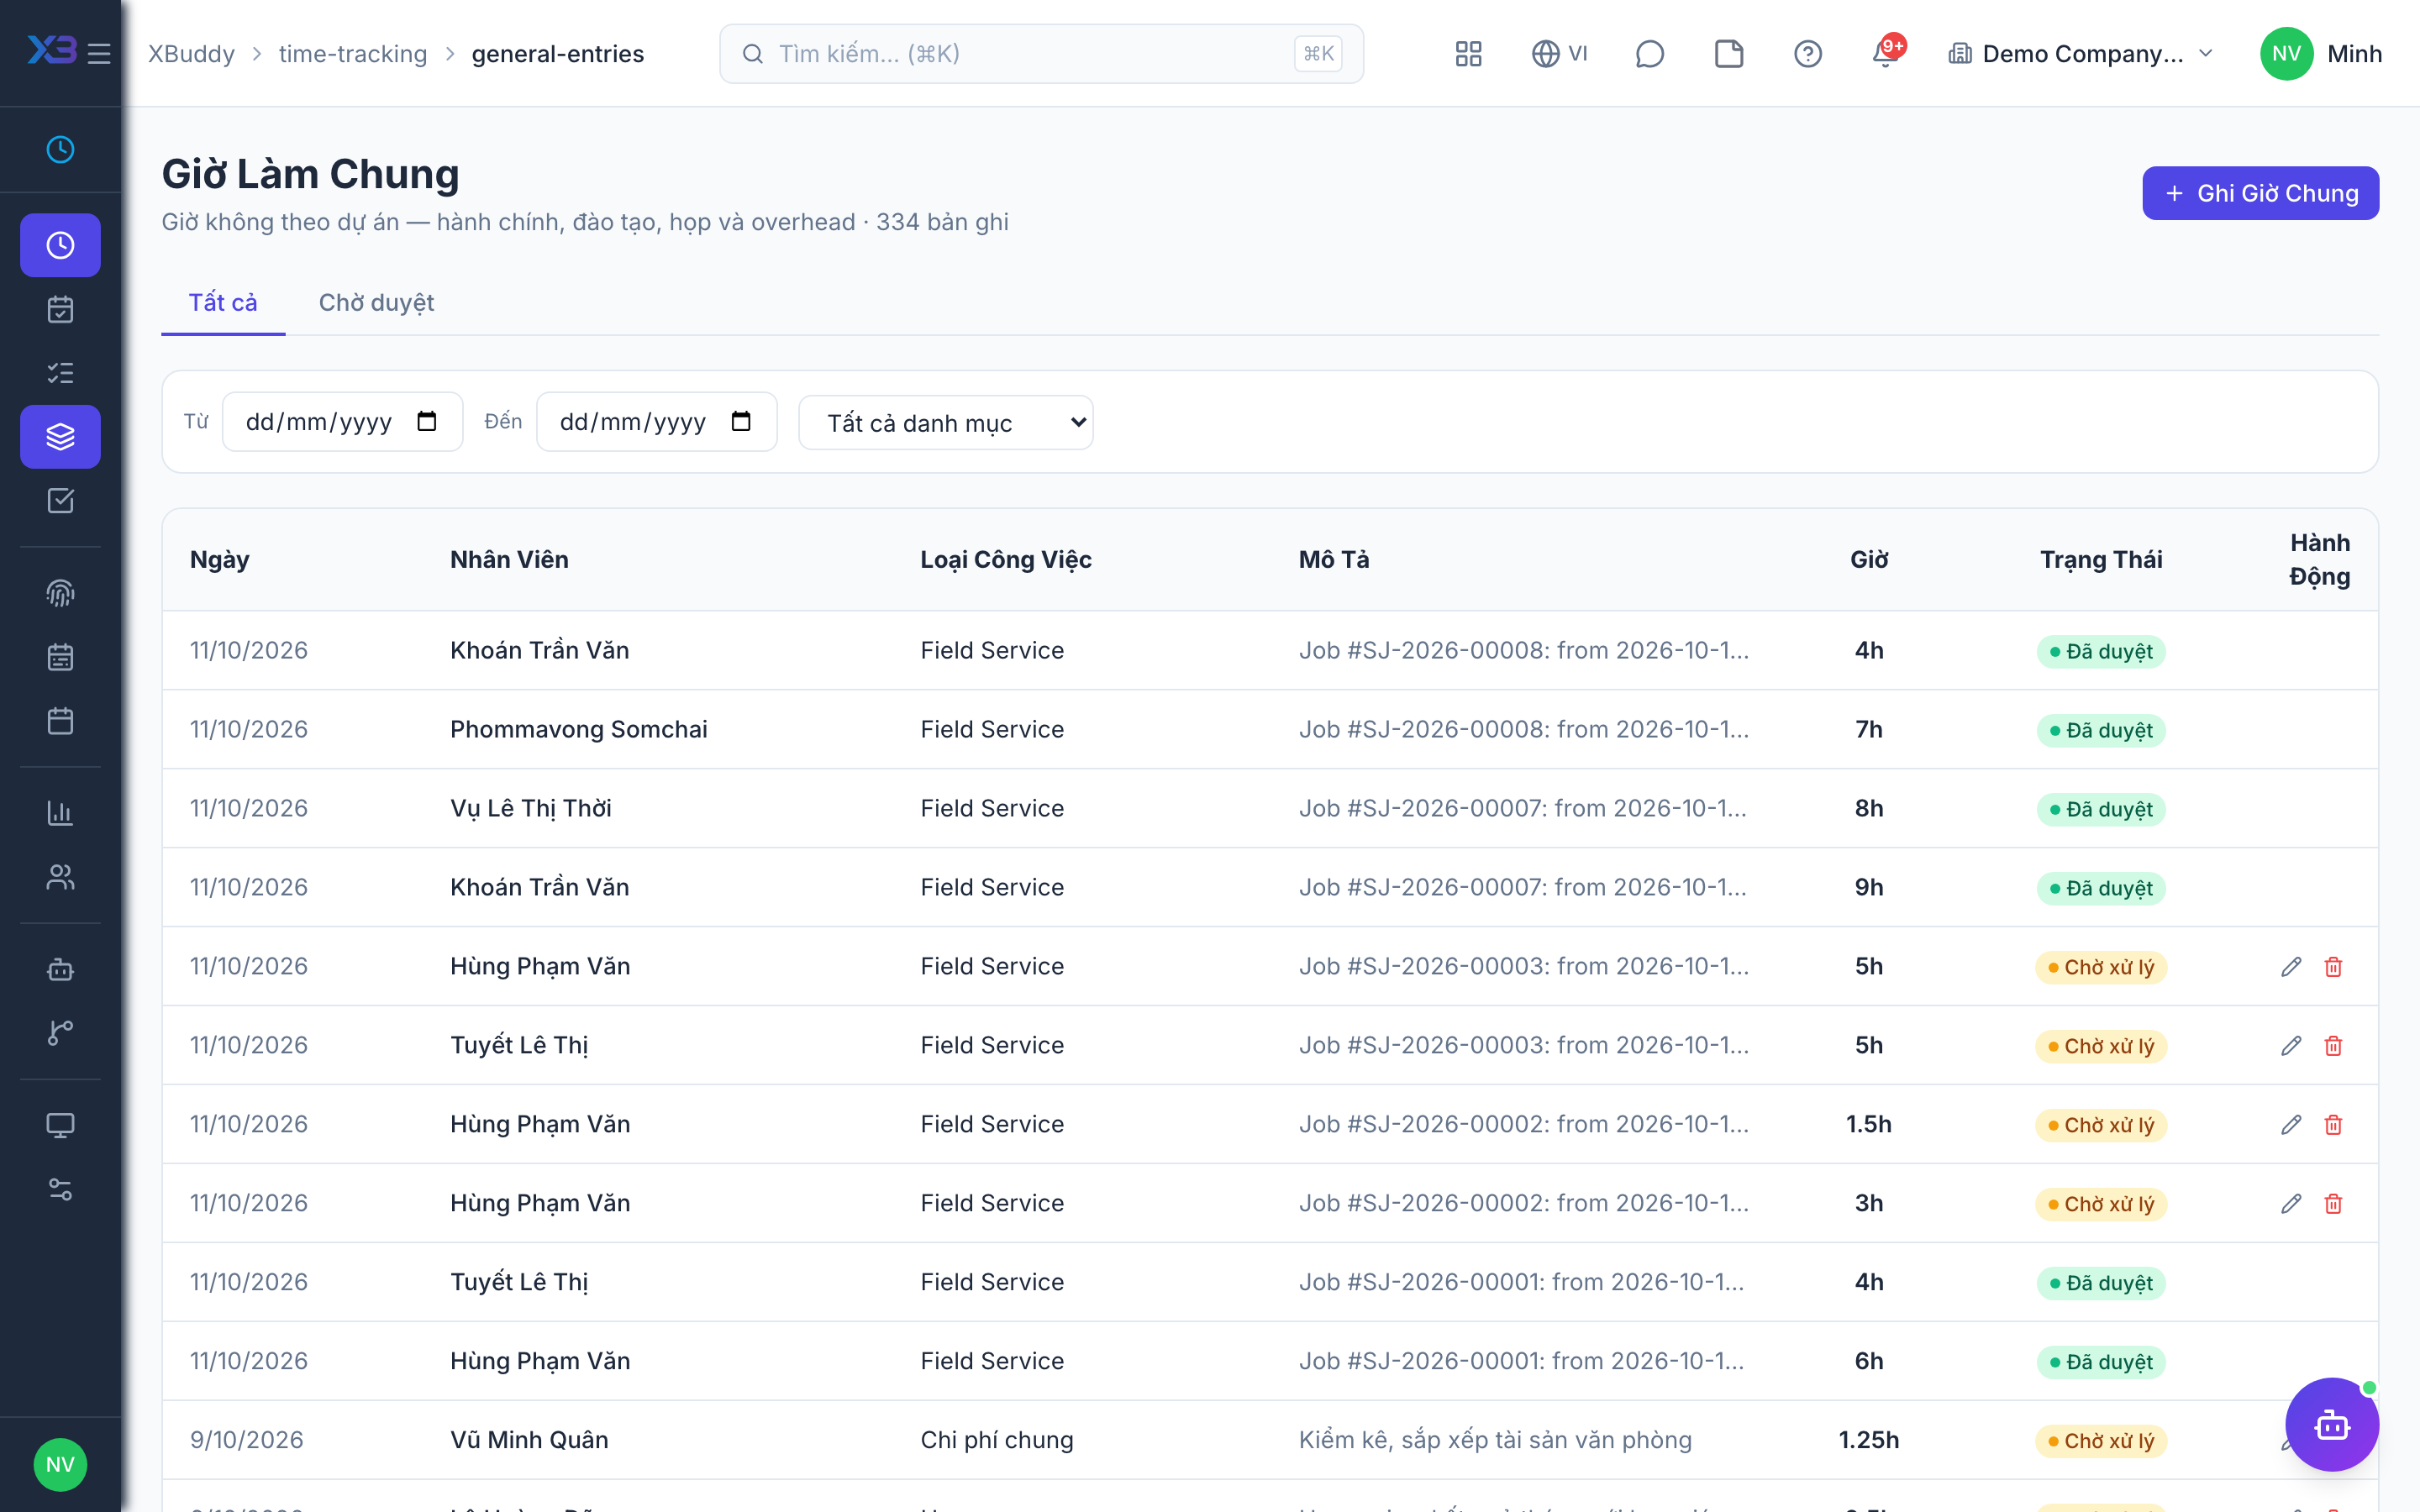Expand the Tất cả danh mục dropdown
This screenshot has width=2420, height=1512.
click(x=946, y=423)
